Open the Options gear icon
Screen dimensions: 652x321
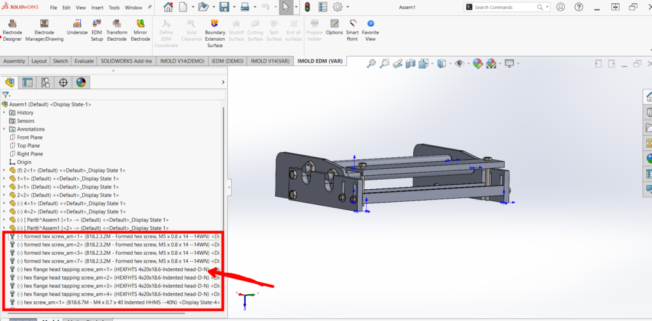coord(337,7)
